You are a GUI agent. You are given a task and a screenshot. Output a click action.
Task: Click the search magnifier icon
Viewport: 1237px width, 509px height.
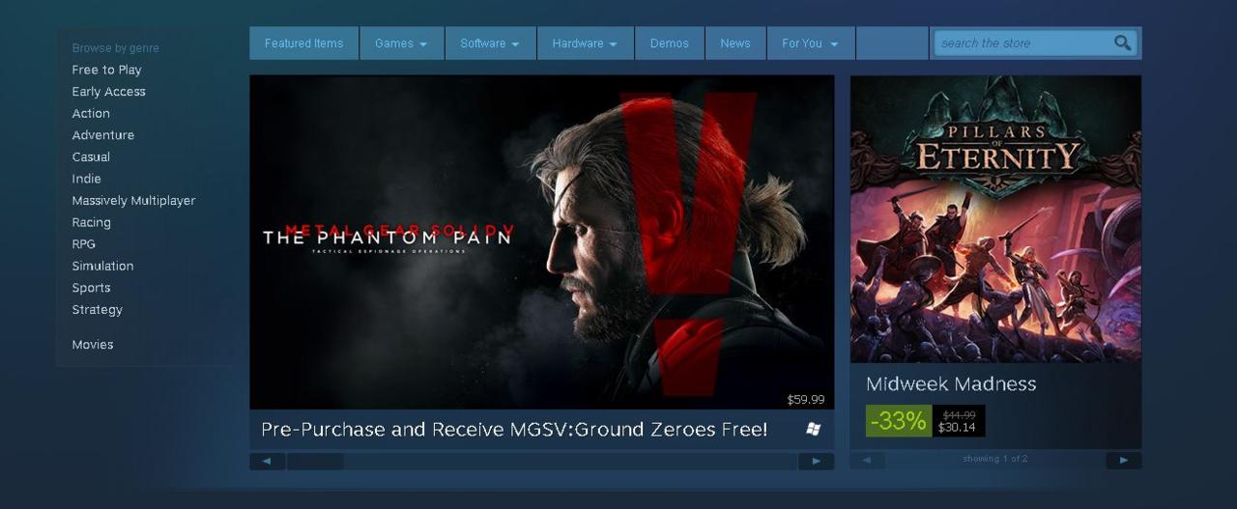coord(1122,42)
